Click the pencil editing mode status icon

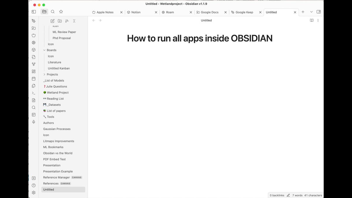click(288, 195)
